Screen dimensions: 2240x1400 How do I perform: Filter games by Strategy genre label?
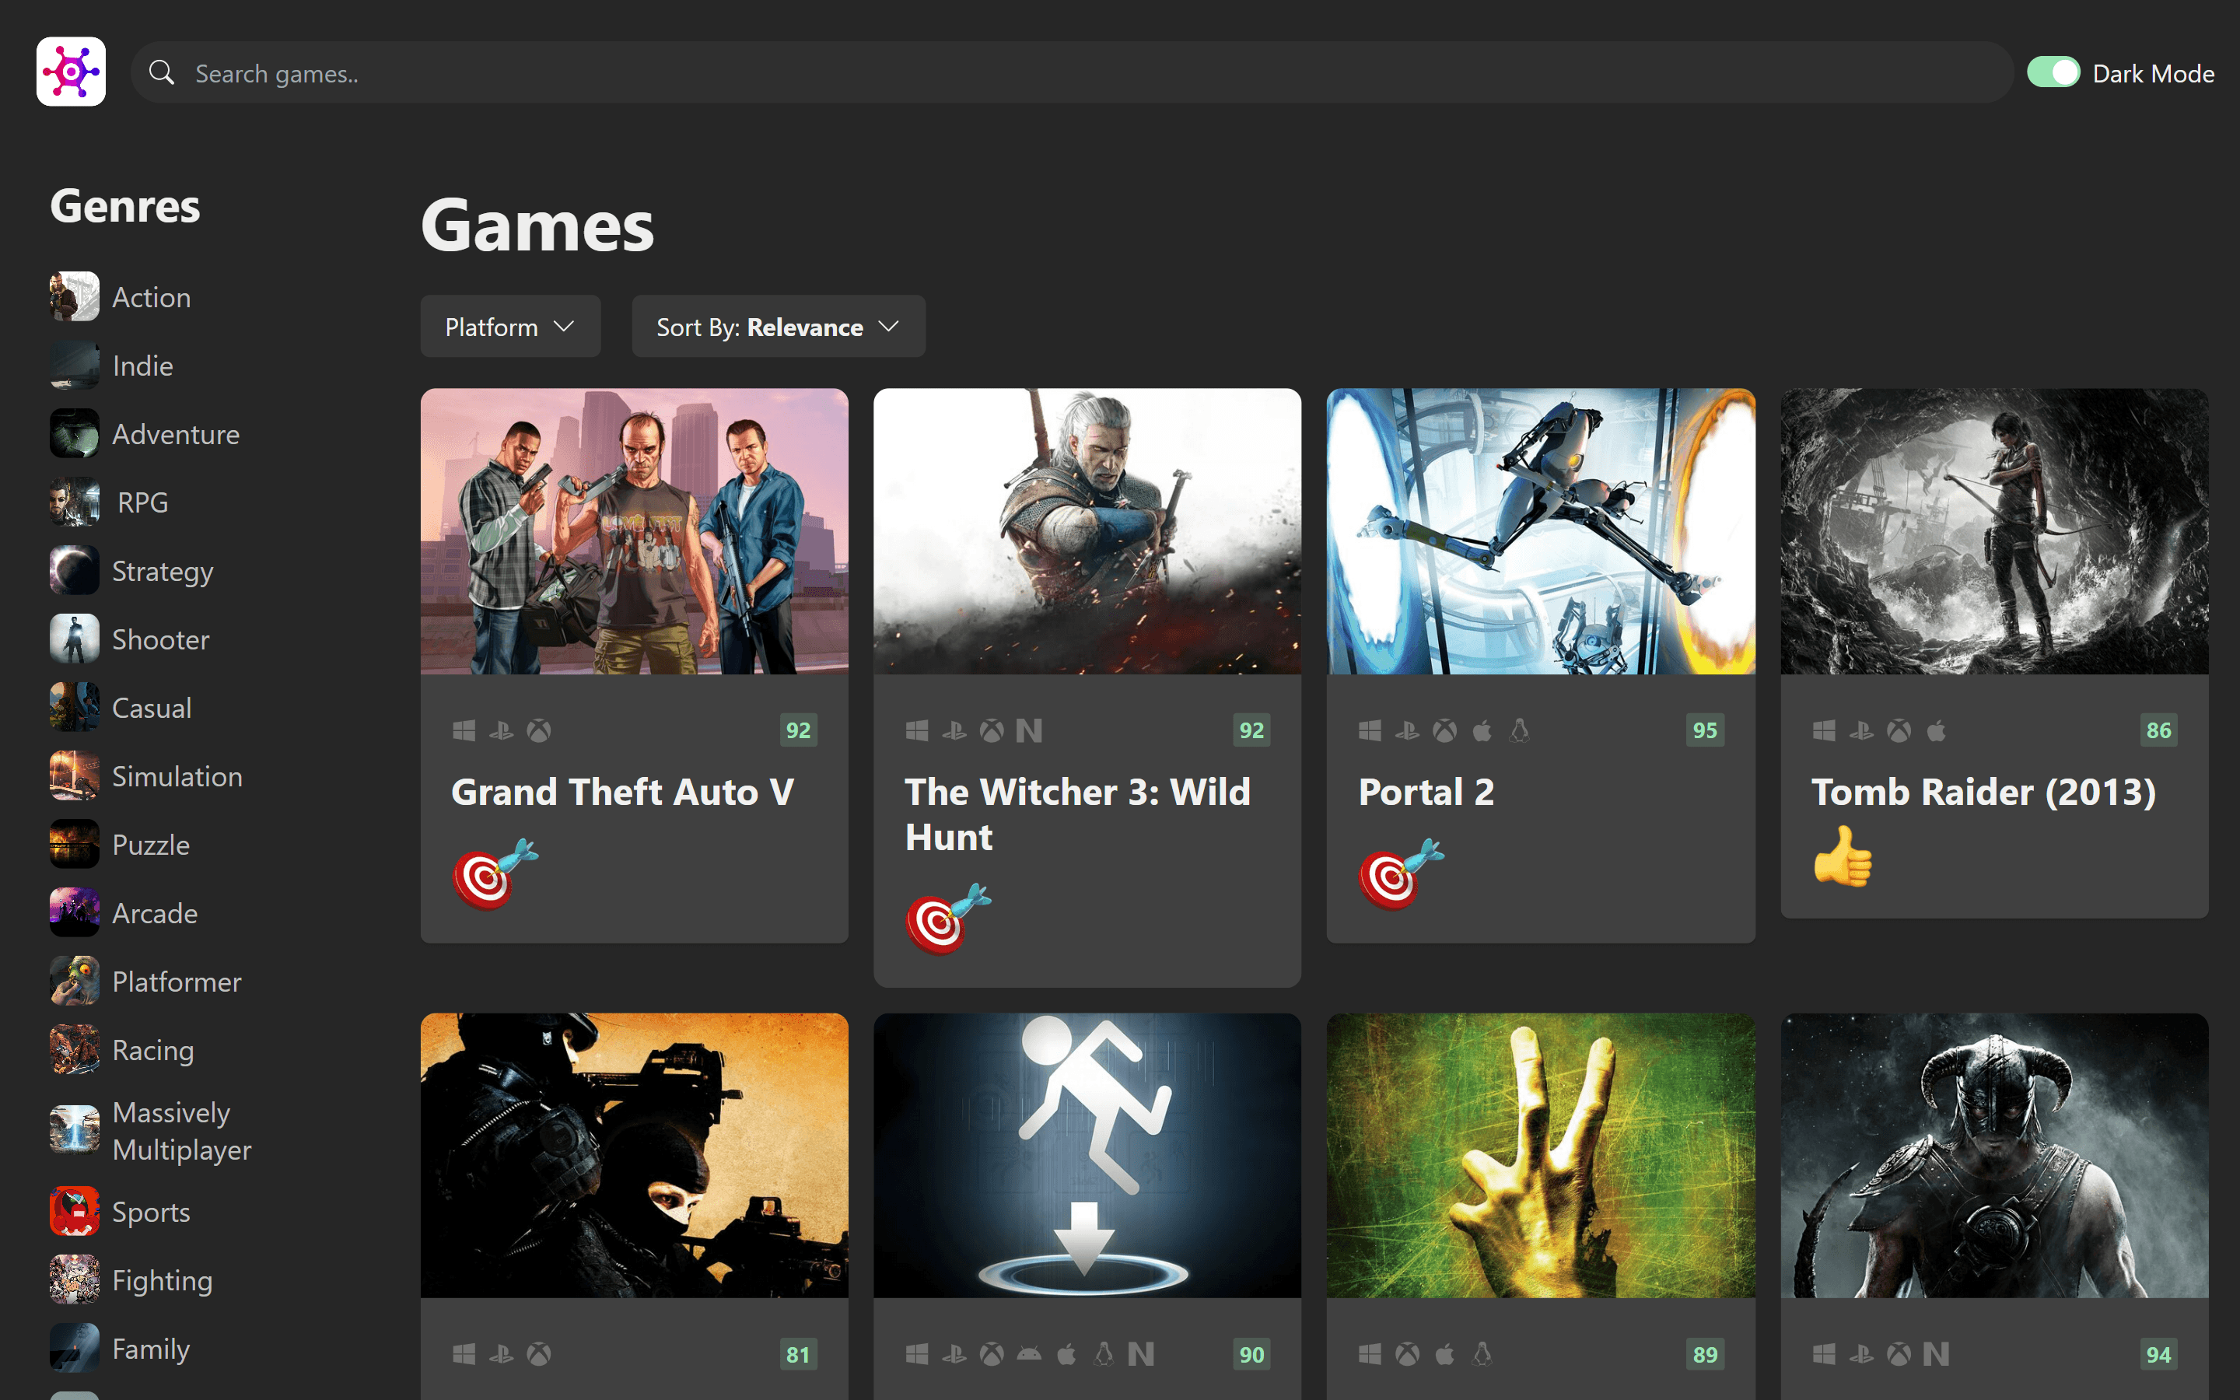163,572
